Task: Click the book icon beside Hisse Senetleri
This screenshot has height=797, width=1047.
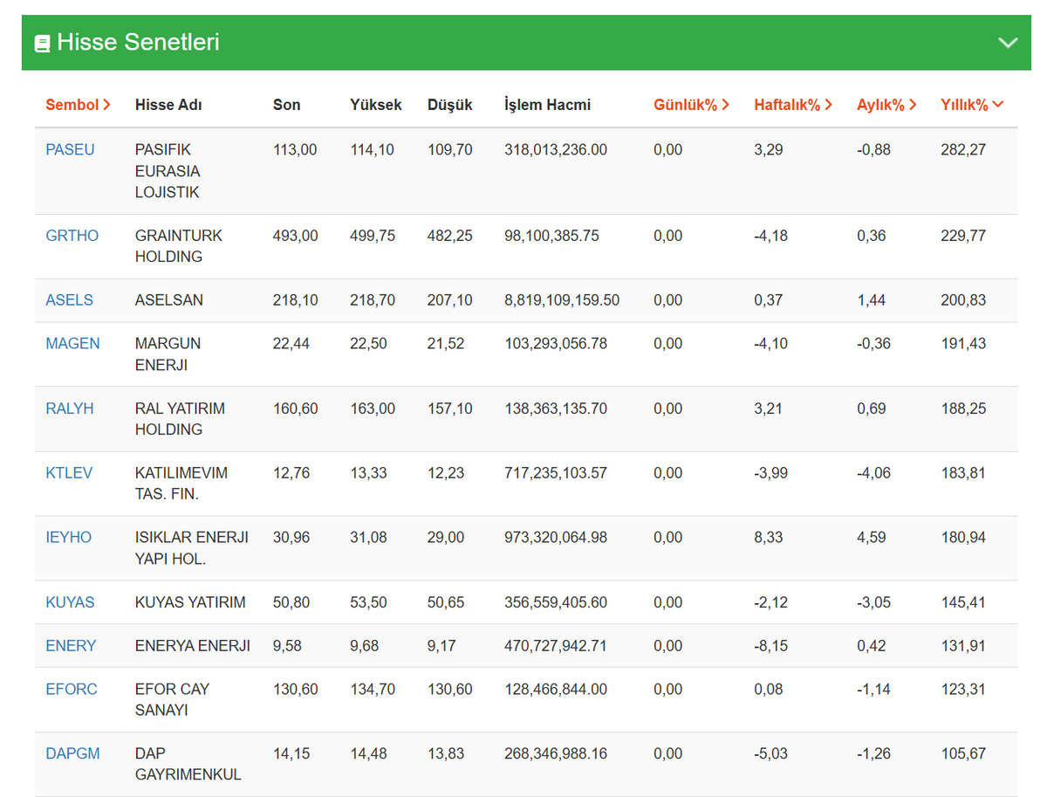Action: [x=42, y=43]
